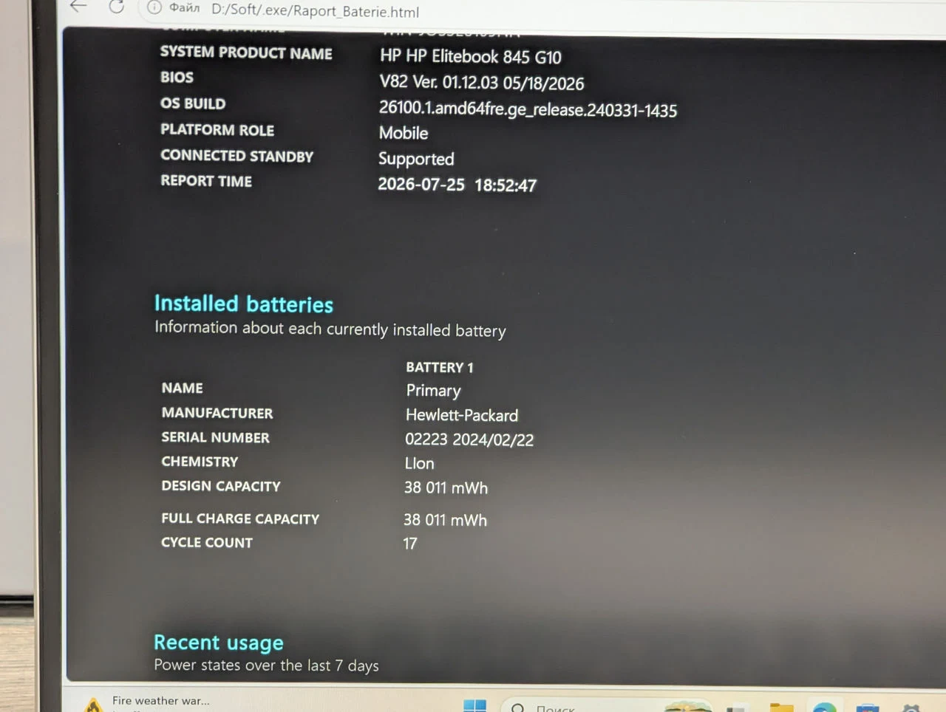Select the "Recent usage" heading

click(219, 643)
